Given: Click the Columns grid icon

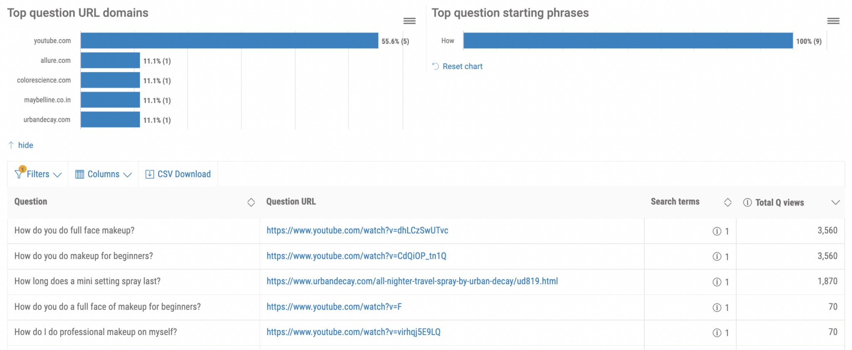Looking at the screenshot, I should 79,174.
